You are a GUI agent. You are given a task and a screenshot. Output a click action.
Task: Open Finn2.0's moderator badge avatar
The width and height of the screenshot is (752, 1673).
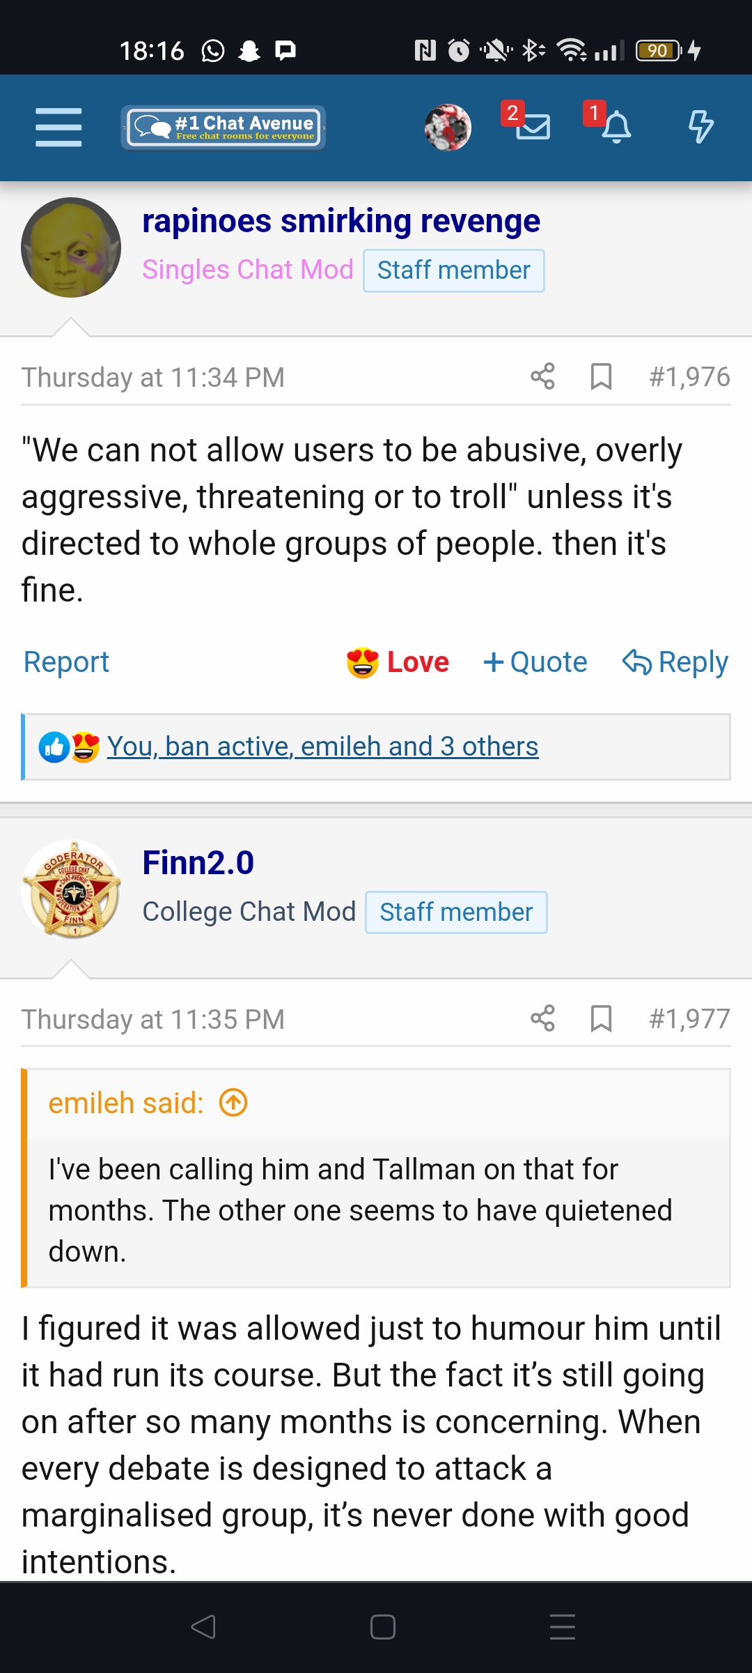tap(71, 889)
